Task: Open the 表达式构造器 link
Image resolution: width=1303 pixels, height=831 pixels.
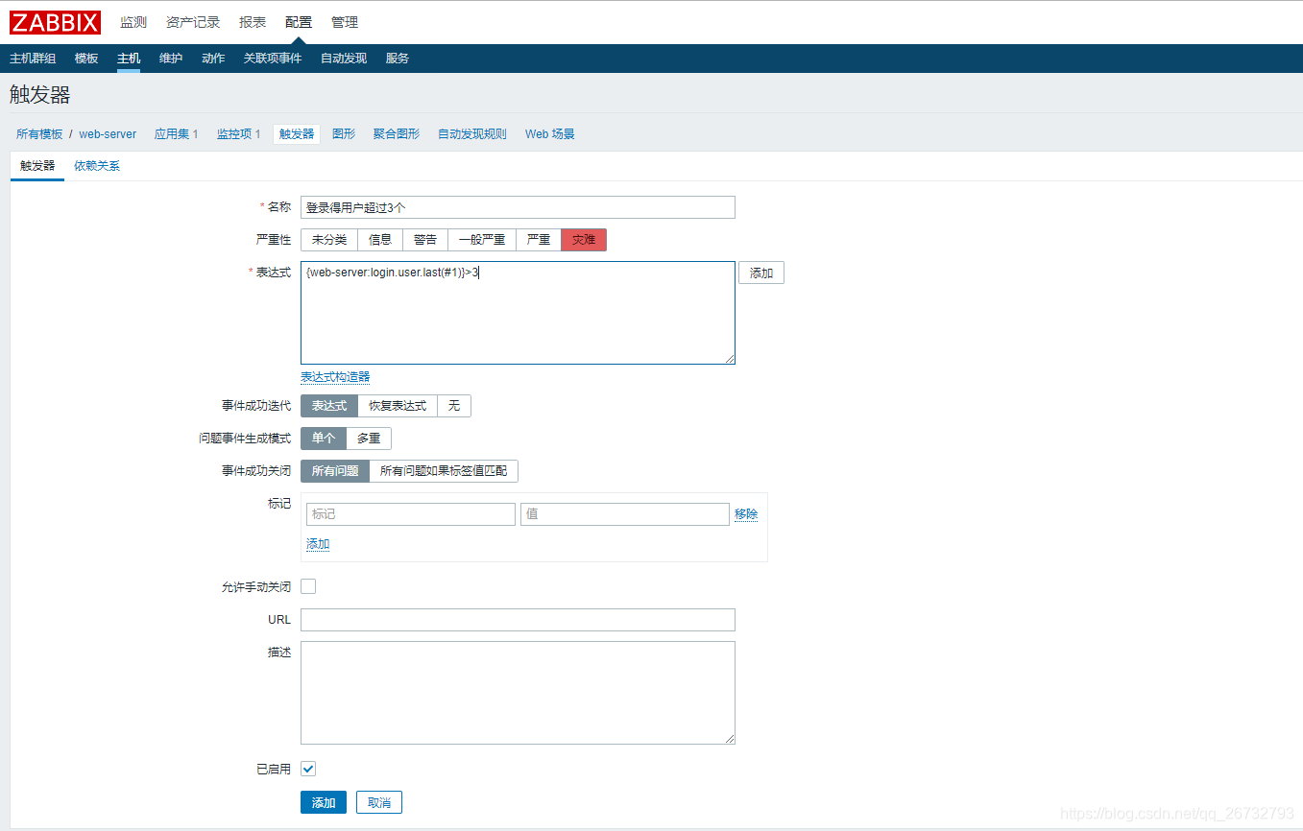Action: (x=335, y=377)
